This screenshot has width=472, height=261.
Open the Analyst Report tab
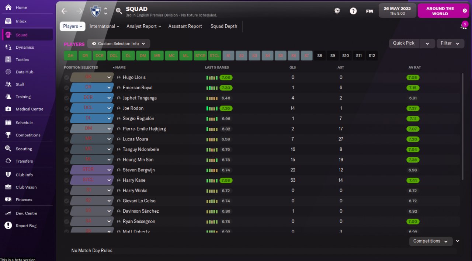[x=144, y=26]
